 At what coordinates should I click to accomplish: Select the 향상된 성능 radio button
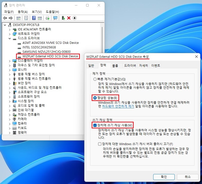95,98
